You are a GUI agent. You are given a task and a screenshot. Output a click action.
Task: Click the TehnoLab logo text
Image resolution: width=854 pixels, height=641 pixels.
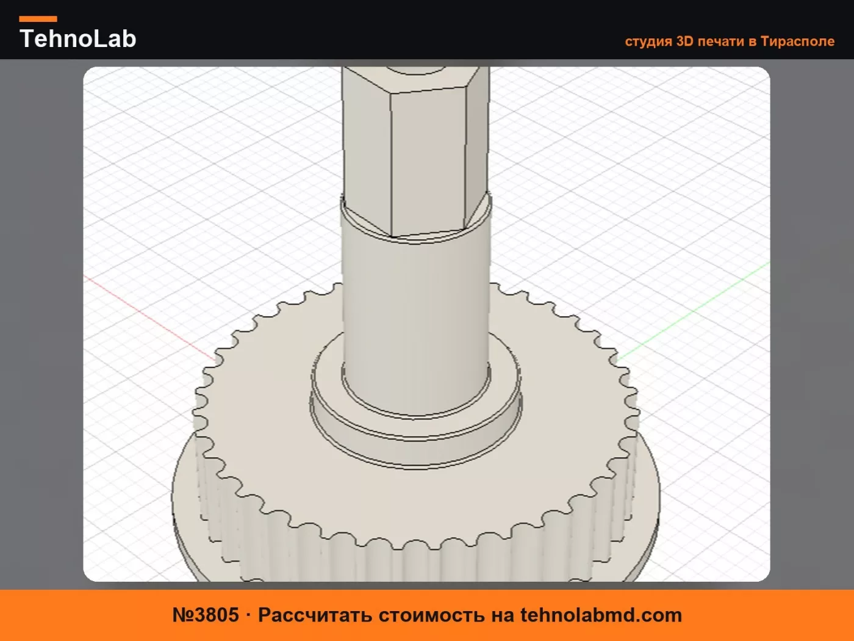[x=77, y=38]
